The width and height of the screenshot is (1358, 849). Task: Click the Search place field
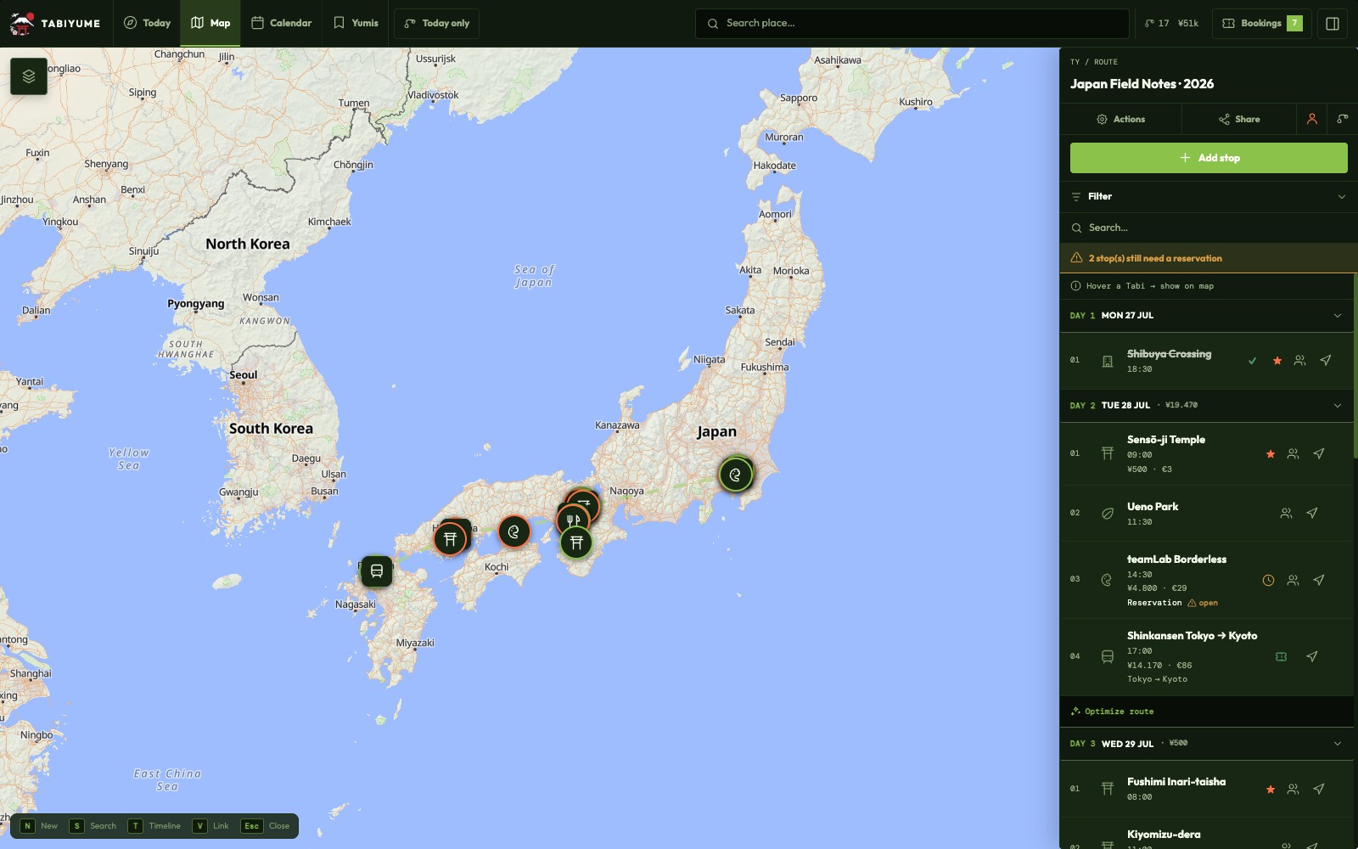coord(912,24)
